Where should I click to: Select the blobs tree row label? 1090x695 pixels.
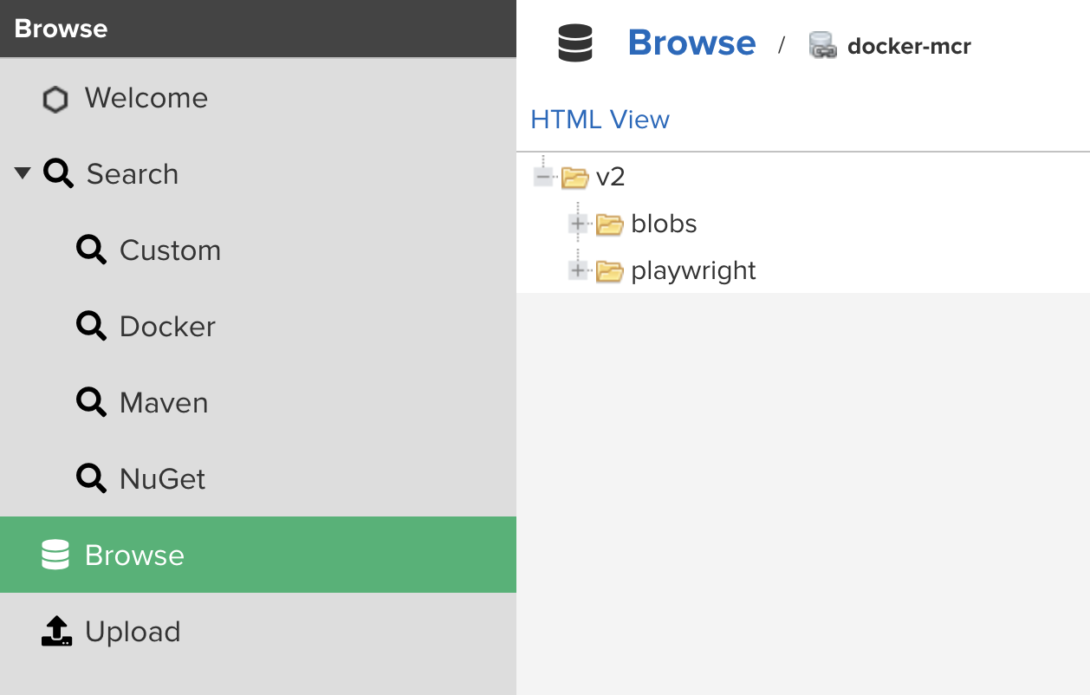coord(664,224)
